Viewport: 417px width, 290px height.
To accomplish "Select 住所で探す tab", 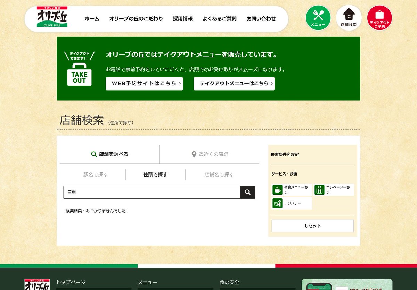I will [x=155, y=174].
